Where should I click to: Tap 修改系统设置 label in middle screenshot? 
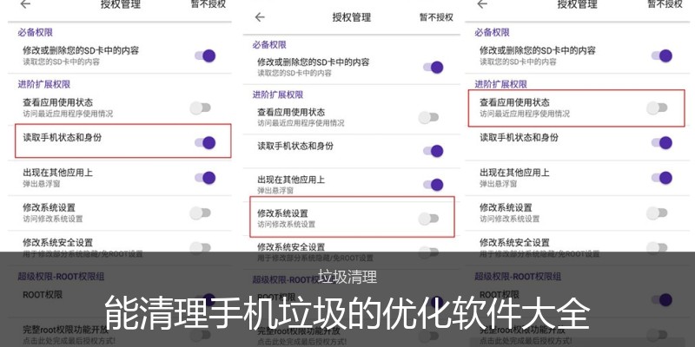283,213
